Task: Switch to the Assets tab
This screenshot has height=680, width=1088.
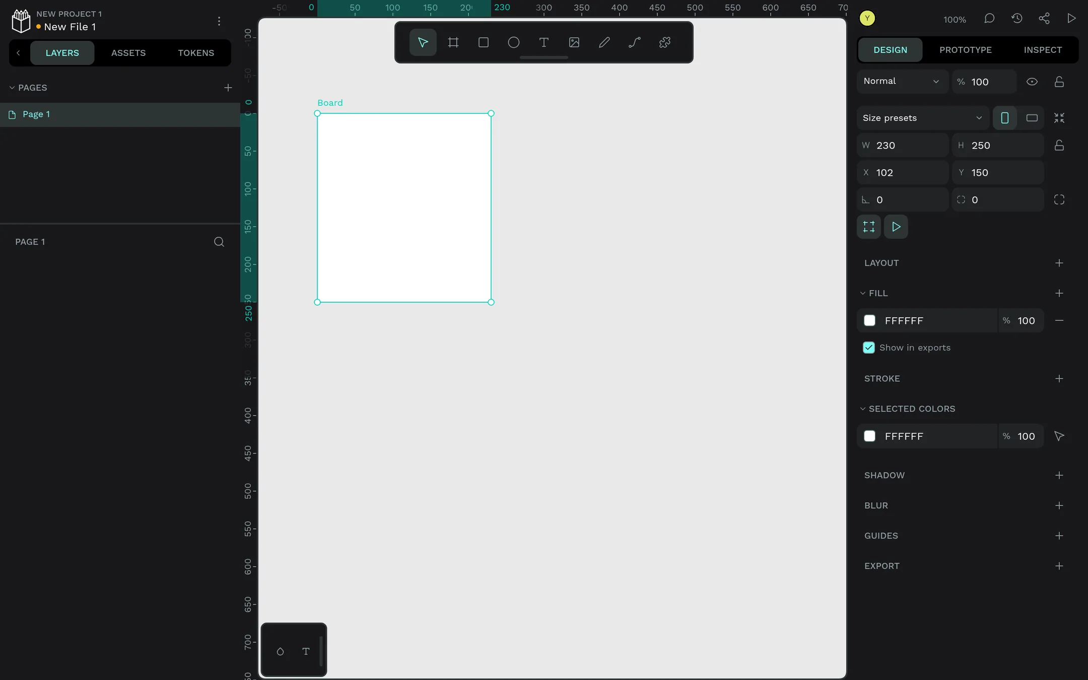Action: click(128, 53)
